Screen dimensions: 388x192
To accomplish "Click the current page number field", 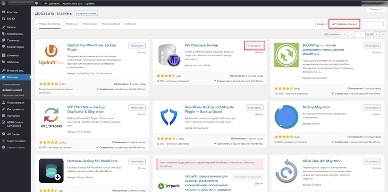I will tap(359, 34).
